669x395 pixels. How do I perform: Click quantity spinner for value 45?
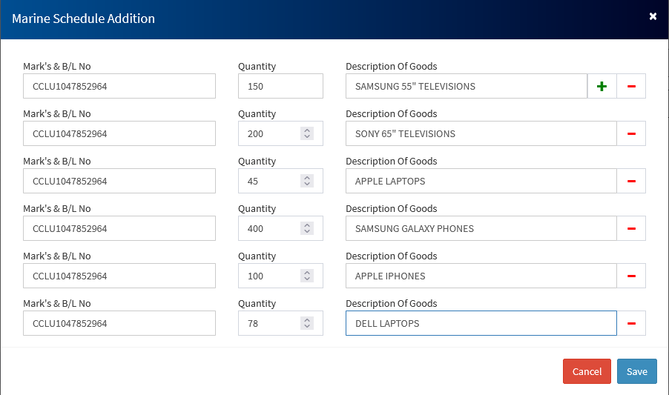307,182
